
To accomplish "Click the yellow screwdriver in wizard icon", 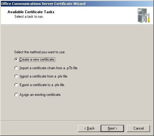I will point(148,18).
